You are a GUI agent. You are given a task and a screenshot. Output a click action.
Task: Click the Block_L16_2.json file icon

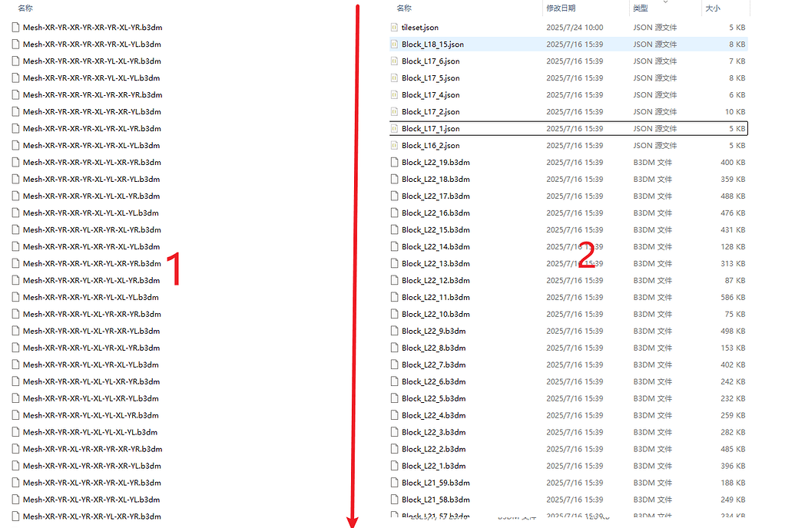pyautogui.click(x=395, y=146)
